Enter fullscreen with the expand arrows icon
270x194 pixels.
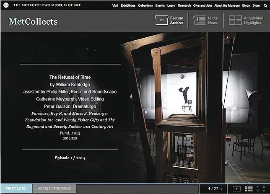tap(261, 189)
